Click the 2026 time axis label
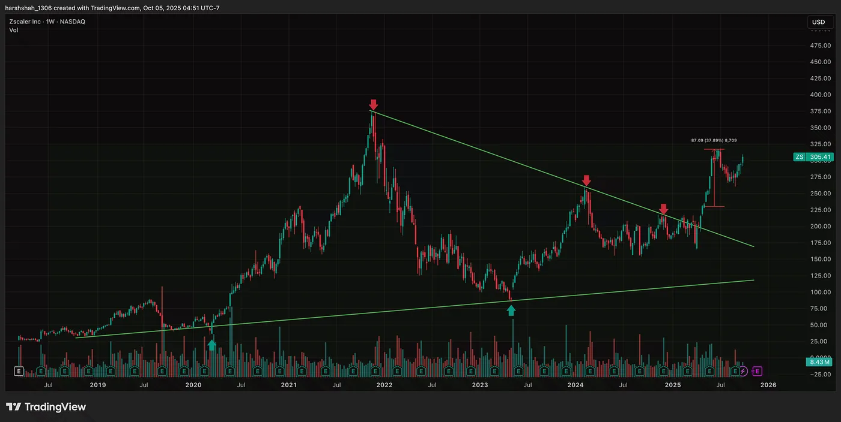Viewport: 841px width, 422px height. pyautogui.click(x=768, y=385)
